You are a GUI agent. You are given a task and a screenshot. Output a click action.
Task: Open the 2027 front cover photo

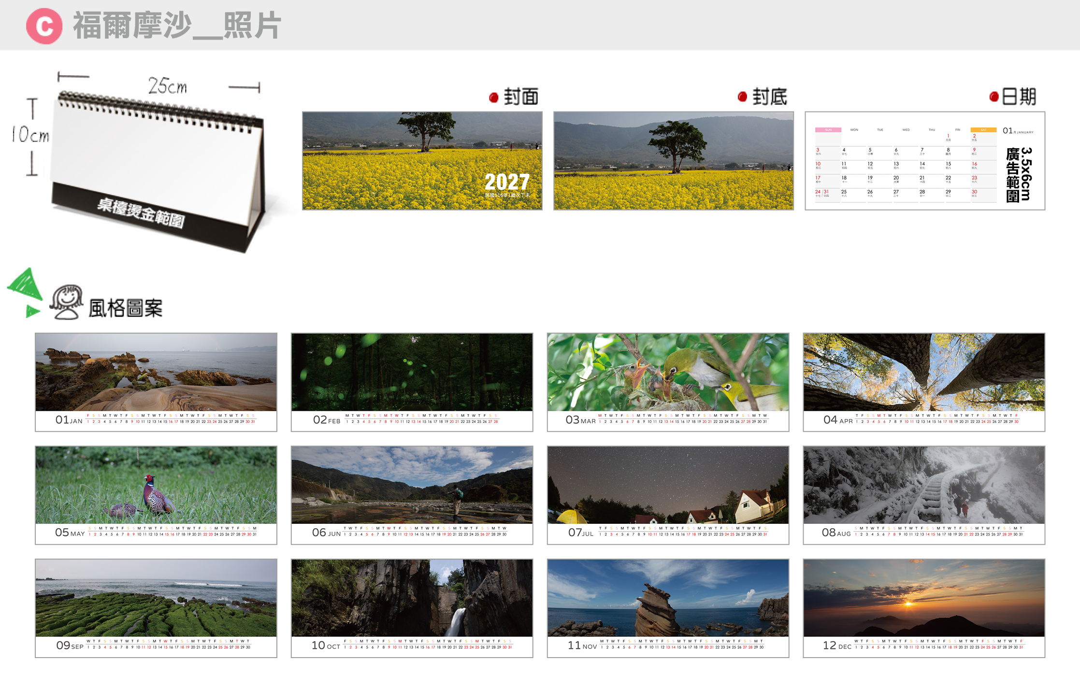(422, 161)
